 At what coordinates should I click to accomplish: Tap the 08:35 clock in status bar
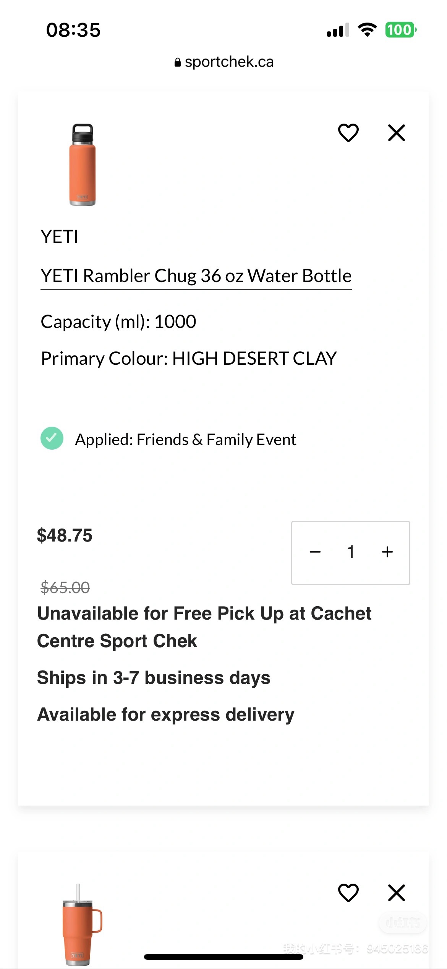click(73, 30)
